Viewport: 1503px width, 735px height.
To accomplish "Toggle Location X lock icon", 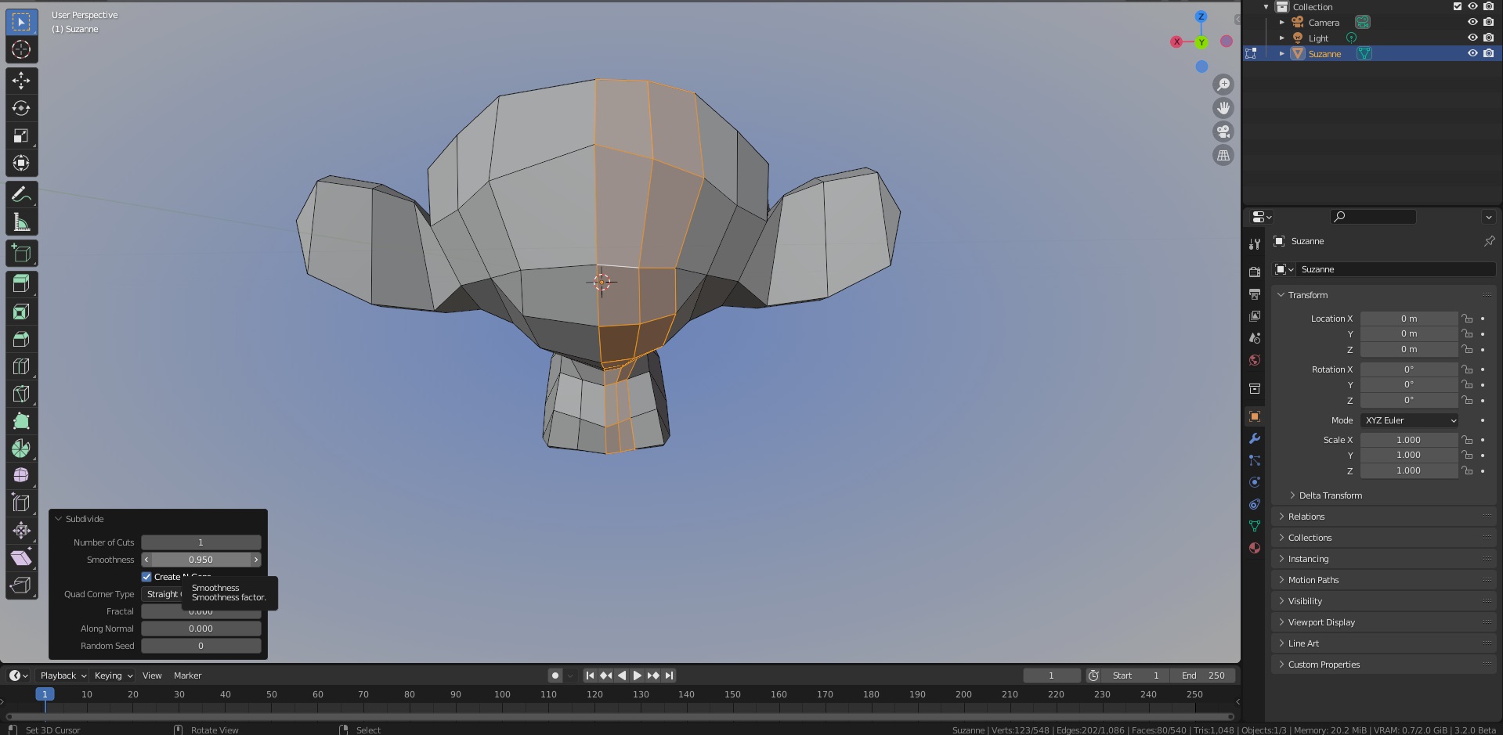I will pyautogui.click(x=1467, y=319).
